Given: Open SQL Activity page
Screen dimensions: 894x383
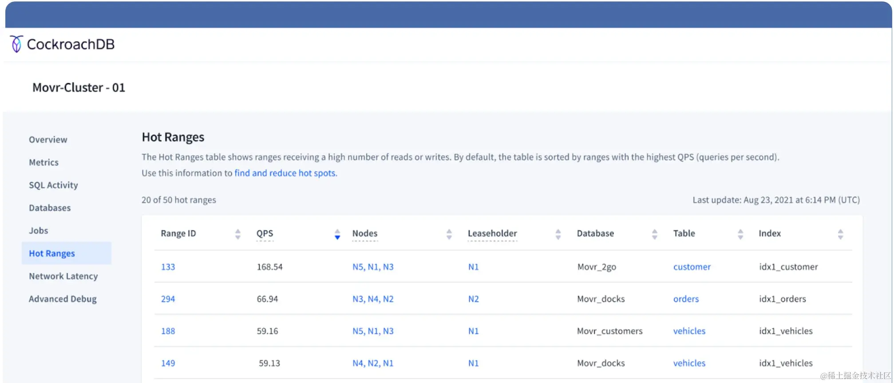Looking at the screenshot, I should point(53,185).
